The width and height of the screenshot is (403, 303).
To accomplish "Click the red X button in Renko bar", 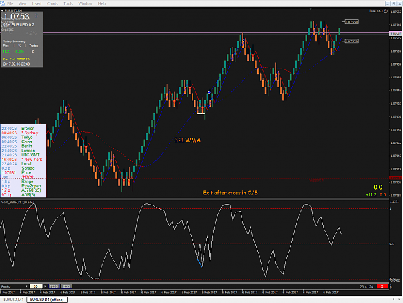I will (382, 286).
